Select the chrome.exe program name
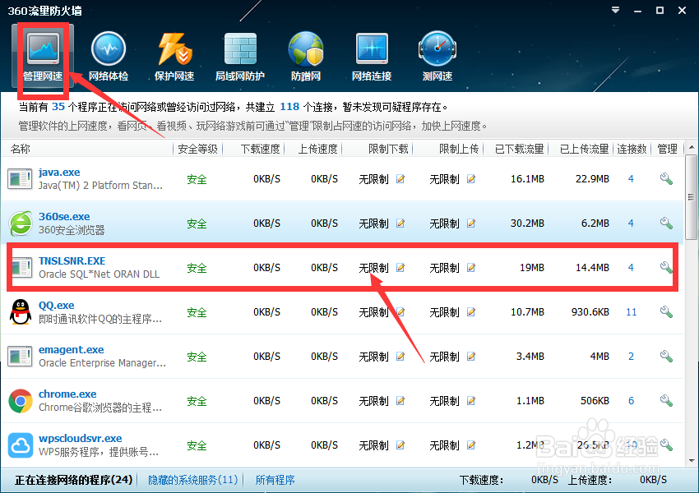This screenshot has width=699, height=493. [x=67, y=394]
